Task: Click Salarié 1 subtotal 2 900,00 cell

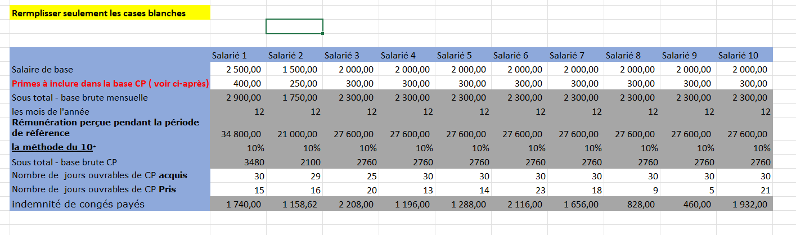Action: (x=244, y=98)
